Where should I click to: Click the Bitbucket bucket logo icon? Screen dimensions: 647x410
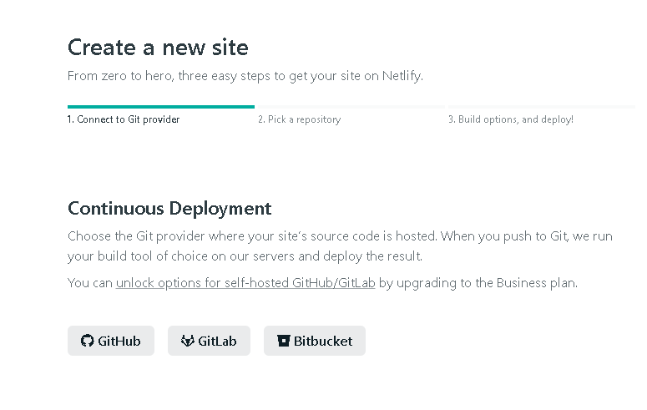click(284, 341)
